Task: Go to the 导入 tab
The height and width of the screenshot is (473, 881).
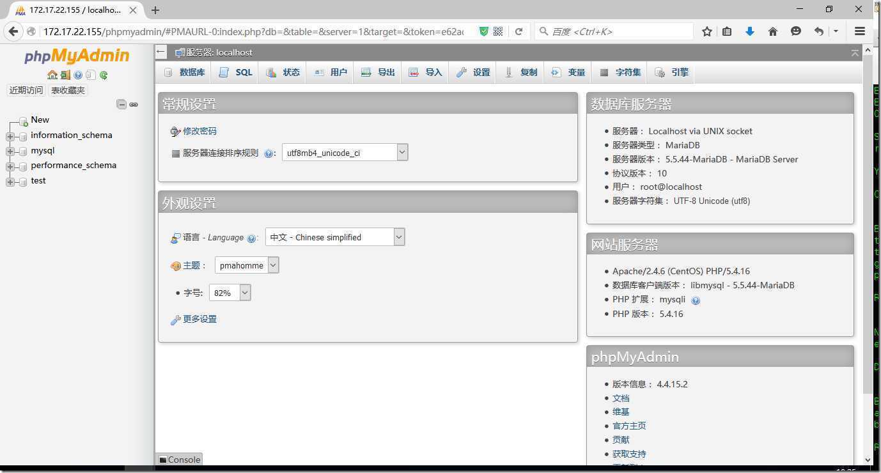Action: tap(425, 72)
